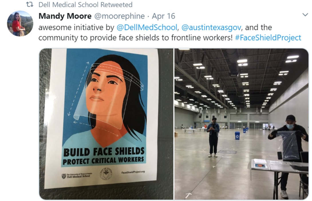312x201 pixels.
Task: Click the blue recycling bin in photo
Action: 237,136
